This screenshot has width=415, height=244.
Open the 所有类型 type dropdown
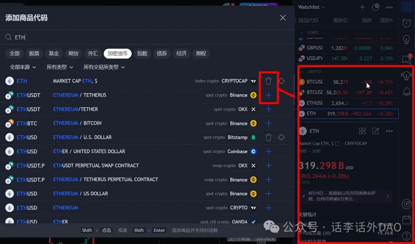click(60, 67)
